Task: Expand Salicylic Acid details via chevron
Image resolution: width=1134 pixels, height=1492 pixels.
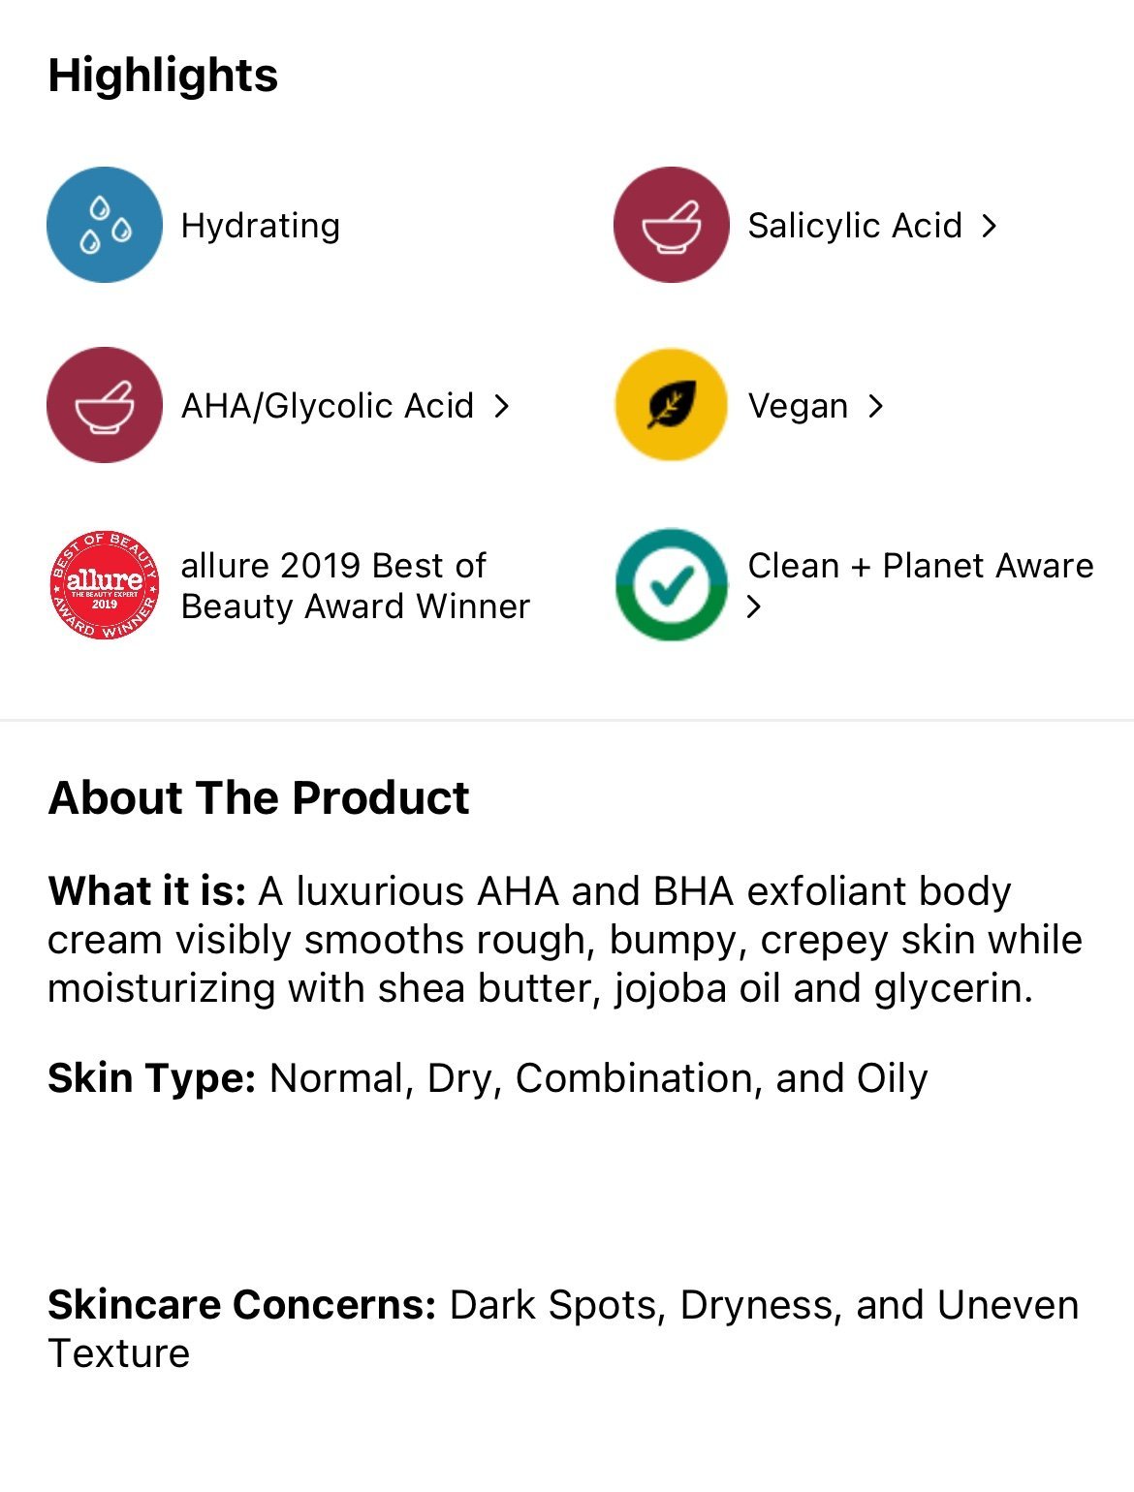Action: [x=989, y=226]
